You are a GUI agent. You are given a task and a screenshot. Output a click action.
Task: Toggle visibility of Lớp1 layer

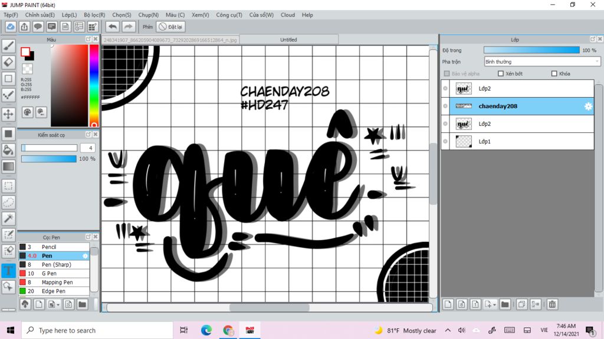(x=445, y=141)
